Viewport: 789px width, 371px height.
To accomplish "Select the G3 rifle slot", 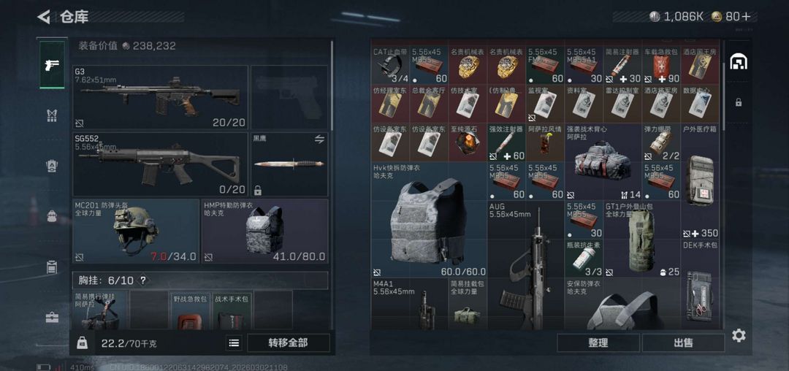I will 161,97.
